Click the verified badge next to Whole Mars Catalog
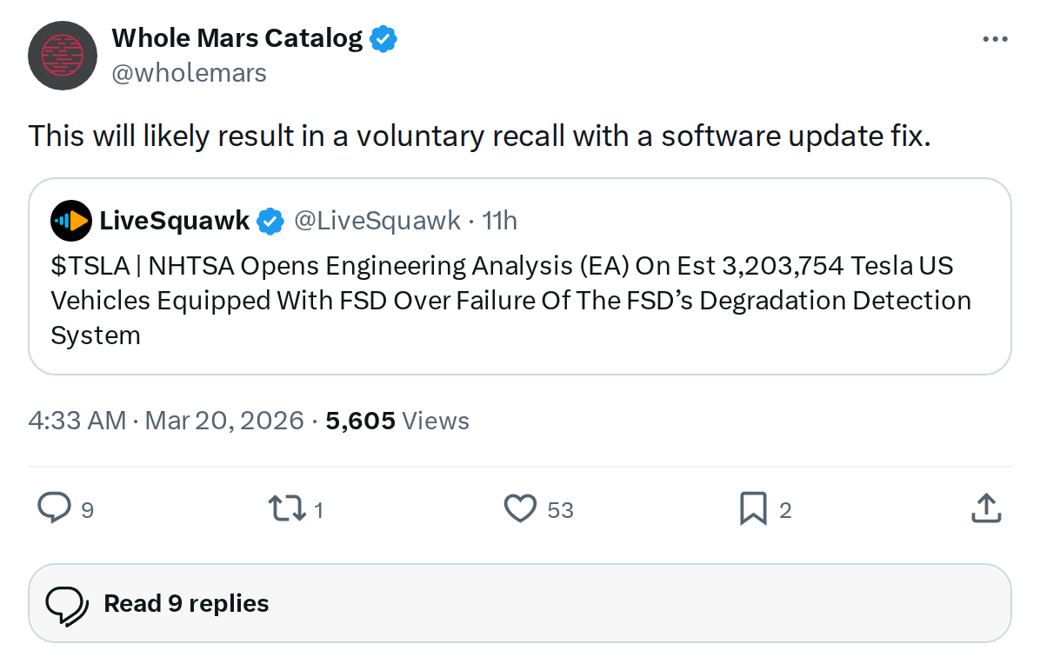The height and width of the screenshot is (657, 1040). tap(383, 37)
